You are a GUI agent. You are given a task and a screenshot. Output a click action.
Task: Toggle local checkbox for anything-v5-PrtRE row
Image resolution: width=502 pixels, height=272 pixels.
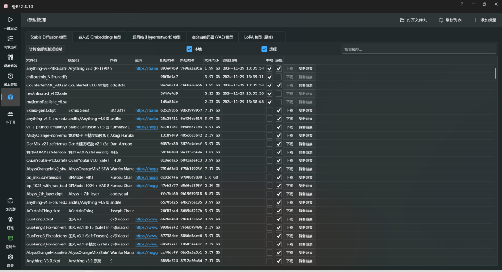coord(270,68)
